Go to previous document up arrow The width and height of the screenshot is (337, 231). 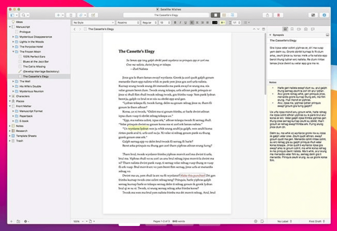coord(254,29)
